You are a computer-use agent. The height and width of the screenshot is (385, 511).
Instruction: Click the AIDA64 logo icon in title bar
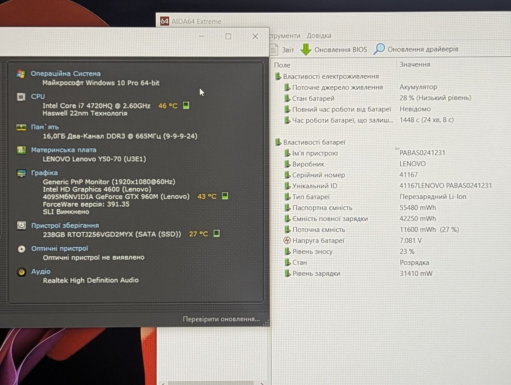point(164,21)
